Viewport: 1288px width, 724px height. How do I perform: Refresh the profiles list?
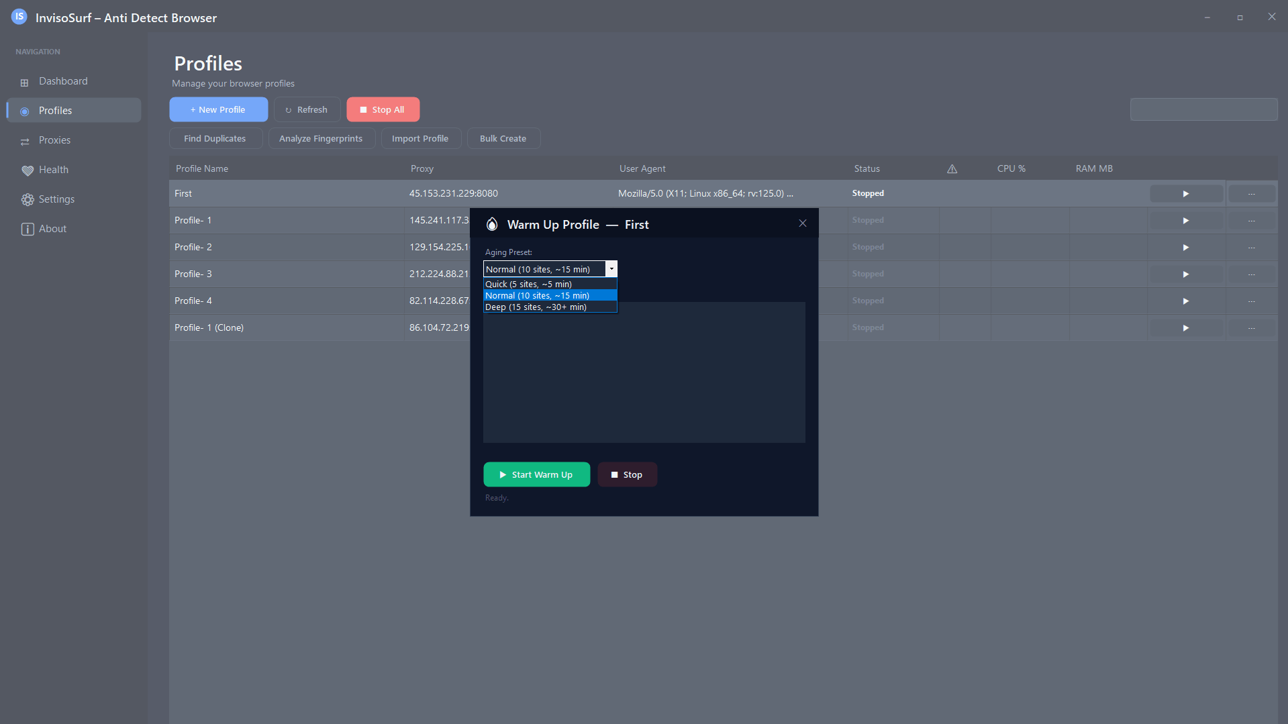307,109
